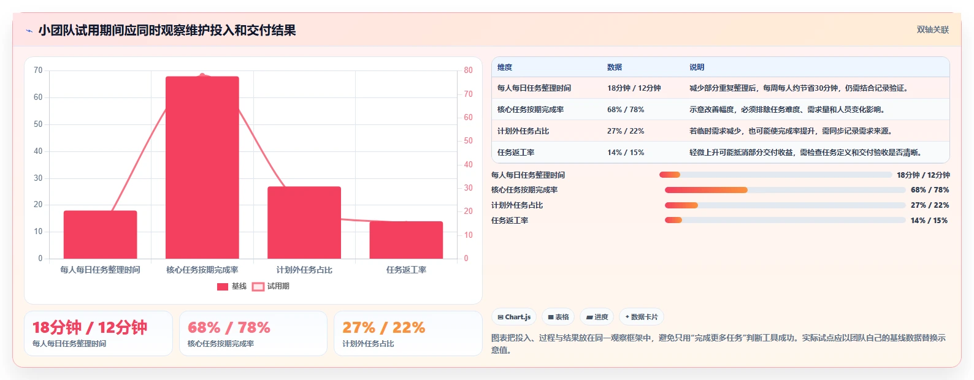Click table cell 每人每日任务整理时间
This screenshot has height=380, width=974.
[534, 88]
